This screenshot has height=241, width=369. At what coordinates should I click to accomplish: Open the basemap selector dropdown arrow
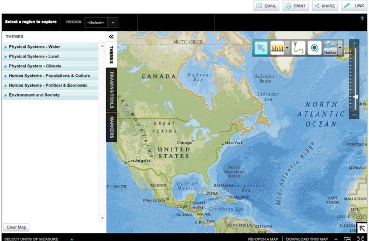coord(340,48)
